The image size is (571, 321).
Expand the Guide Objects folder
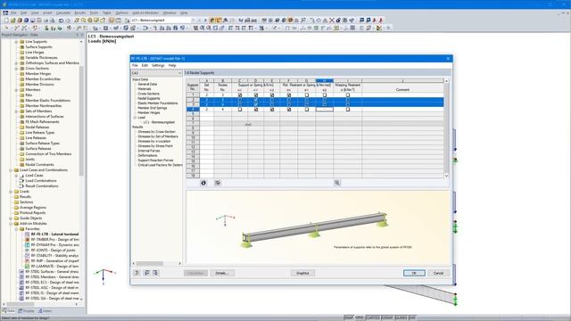coord(11,218)
